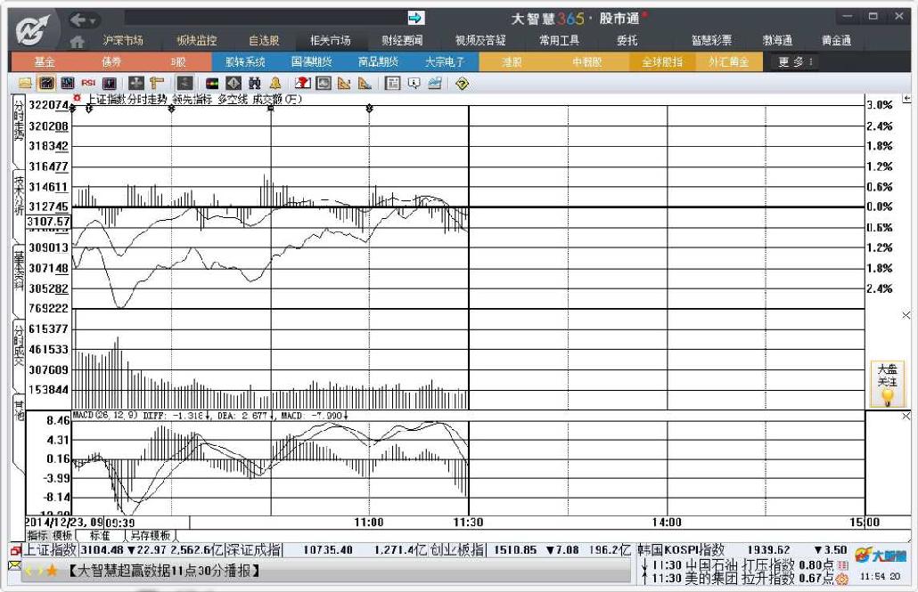Close the MACD indicator panel
This screenshot has height=592, width=918.
(x=906, y=416)
